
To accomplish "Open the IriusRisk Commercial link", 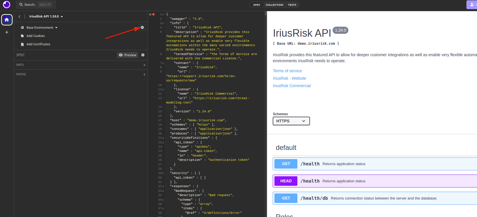I will [x=292, y=86].
